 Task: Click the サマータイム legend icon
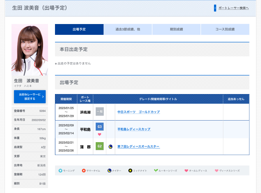click(84, 171)
